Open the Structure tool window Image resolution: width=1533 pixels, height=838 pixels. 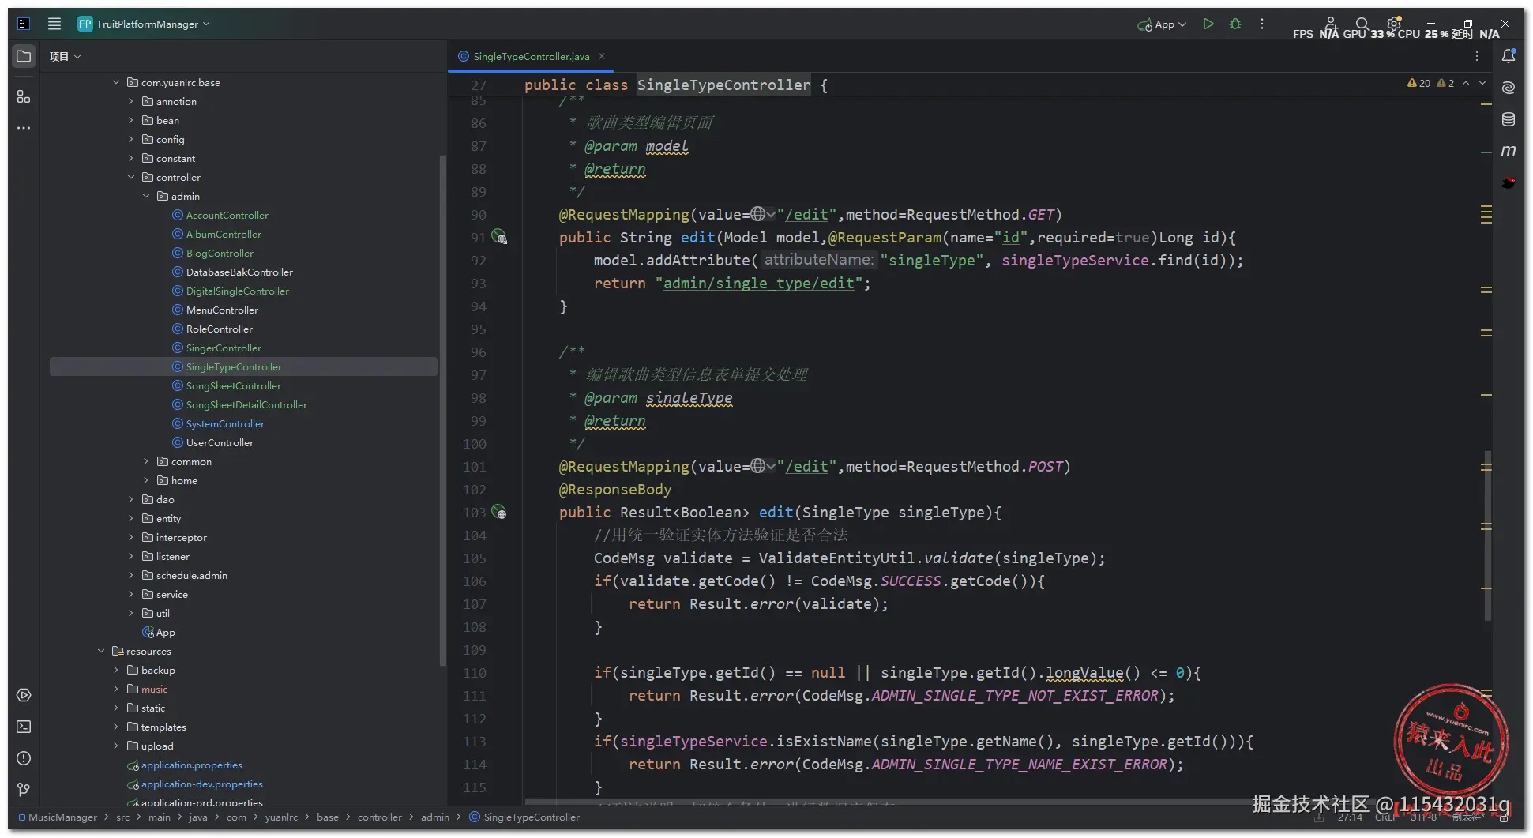(x=24, y=96)
